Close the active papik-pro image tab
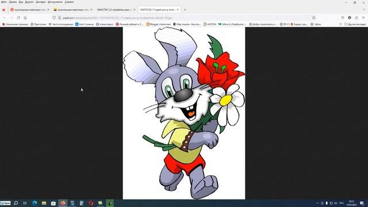Viewport: 368px width, 207px height. (178, 10)
